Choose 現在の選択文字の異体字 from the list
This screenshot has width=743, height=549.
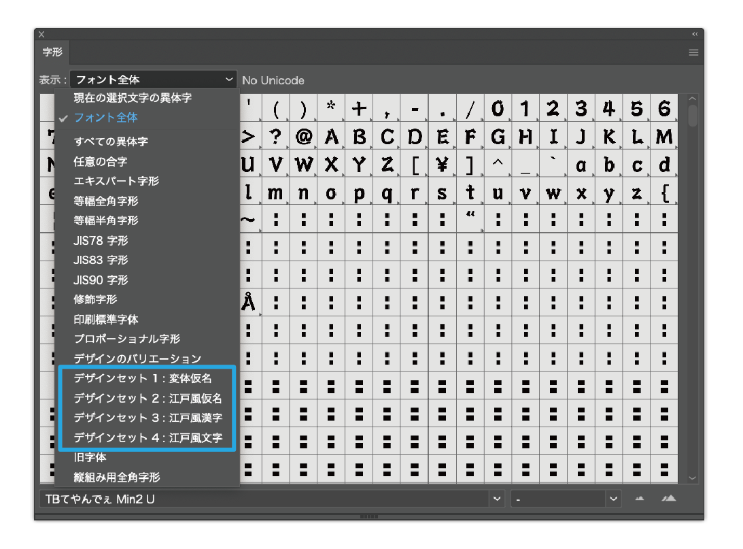[x=133, y=98]
